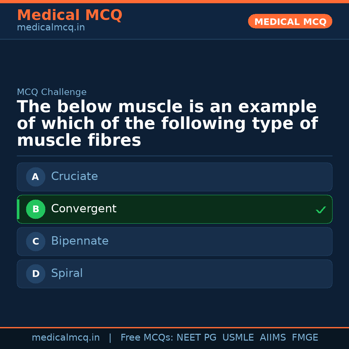
Task: Open the medicalmcq.in link in footer
Action: (66, 337)
